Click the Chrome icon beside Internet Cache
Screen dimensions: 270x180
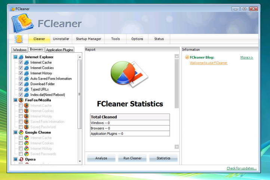tap(26, 138)
